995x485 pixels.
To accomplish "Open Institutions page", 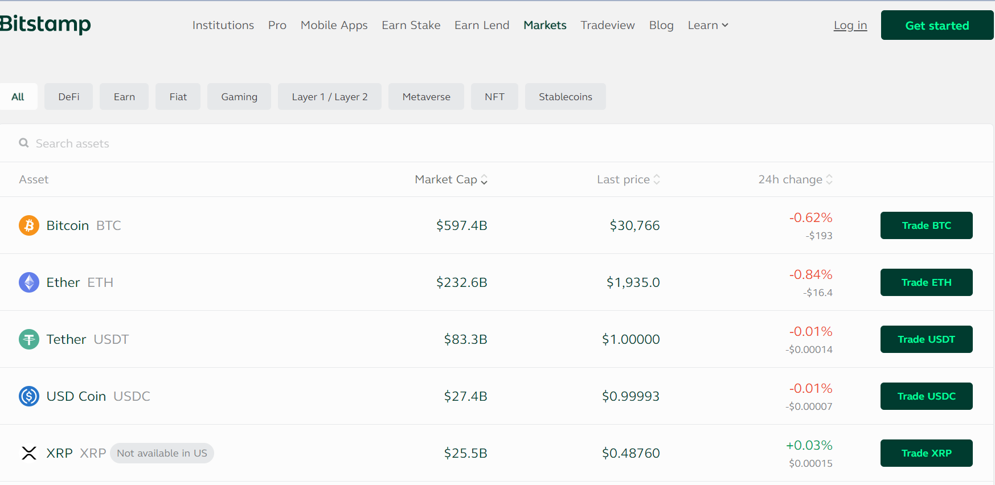I will pos(223,25).
